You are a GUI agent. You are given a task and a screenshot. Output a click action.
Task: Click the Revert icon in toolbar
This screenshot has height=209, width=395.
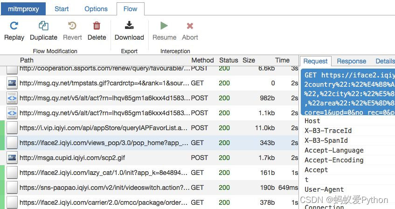click(72, 26)
